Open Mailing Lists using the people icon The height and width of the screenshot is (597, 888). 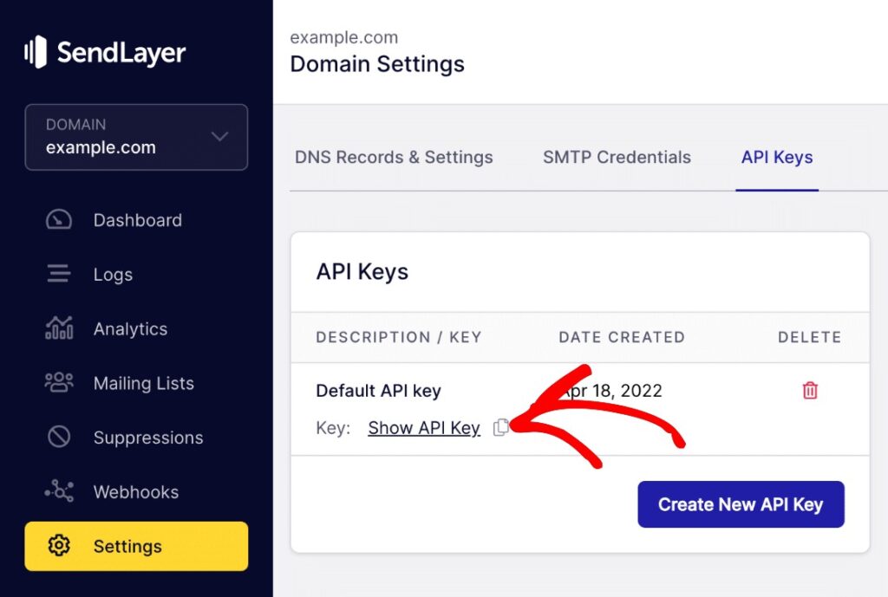coord(58,383)
